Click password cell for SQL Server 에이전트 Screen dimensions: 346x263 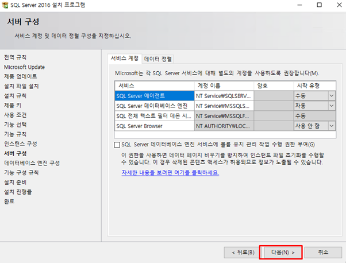[x=274, y=96]
